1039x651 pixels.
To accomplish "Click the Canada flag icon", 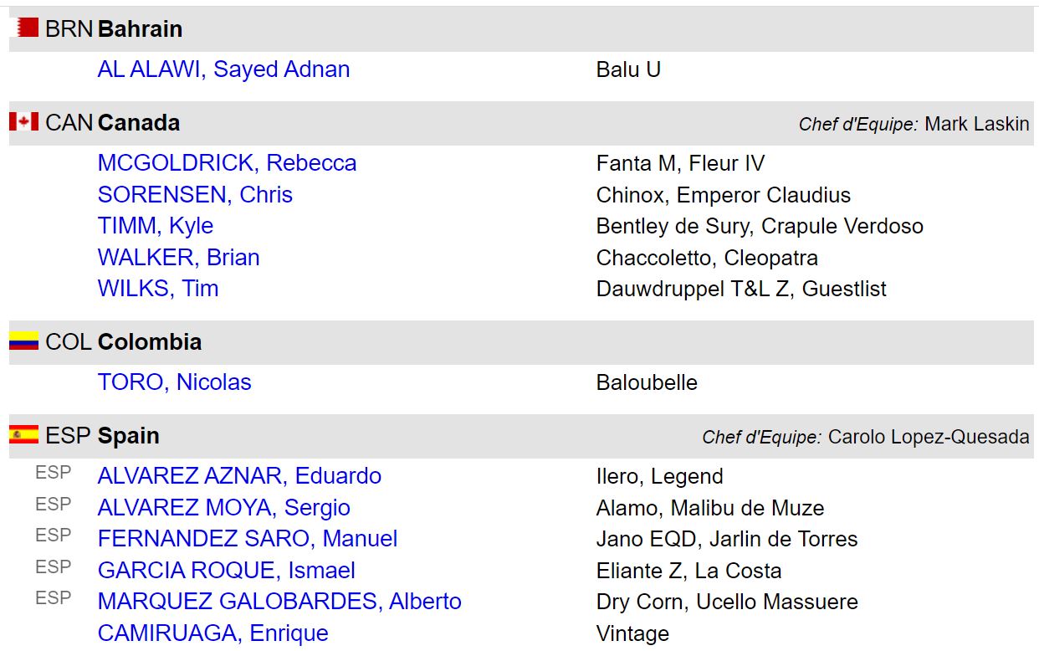I will click(24, 122).
